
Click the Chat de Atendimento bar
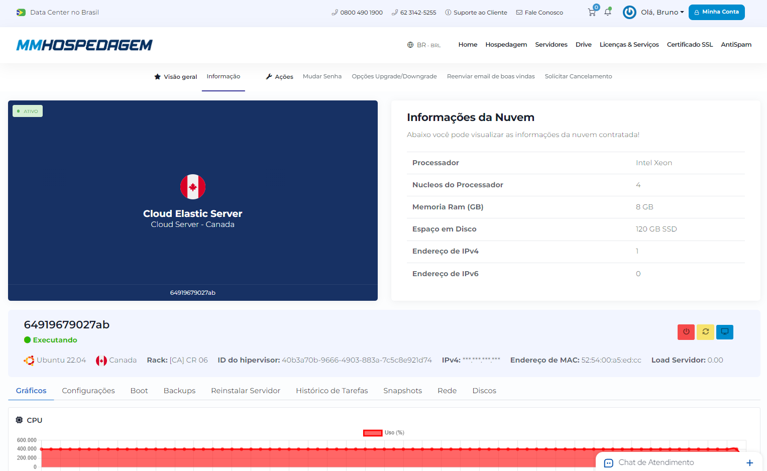coord(679,462)
